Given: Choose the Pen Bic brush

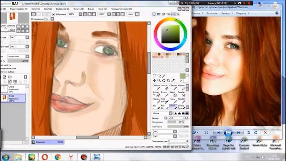Looking at the screenshot, I should (164, 107).
